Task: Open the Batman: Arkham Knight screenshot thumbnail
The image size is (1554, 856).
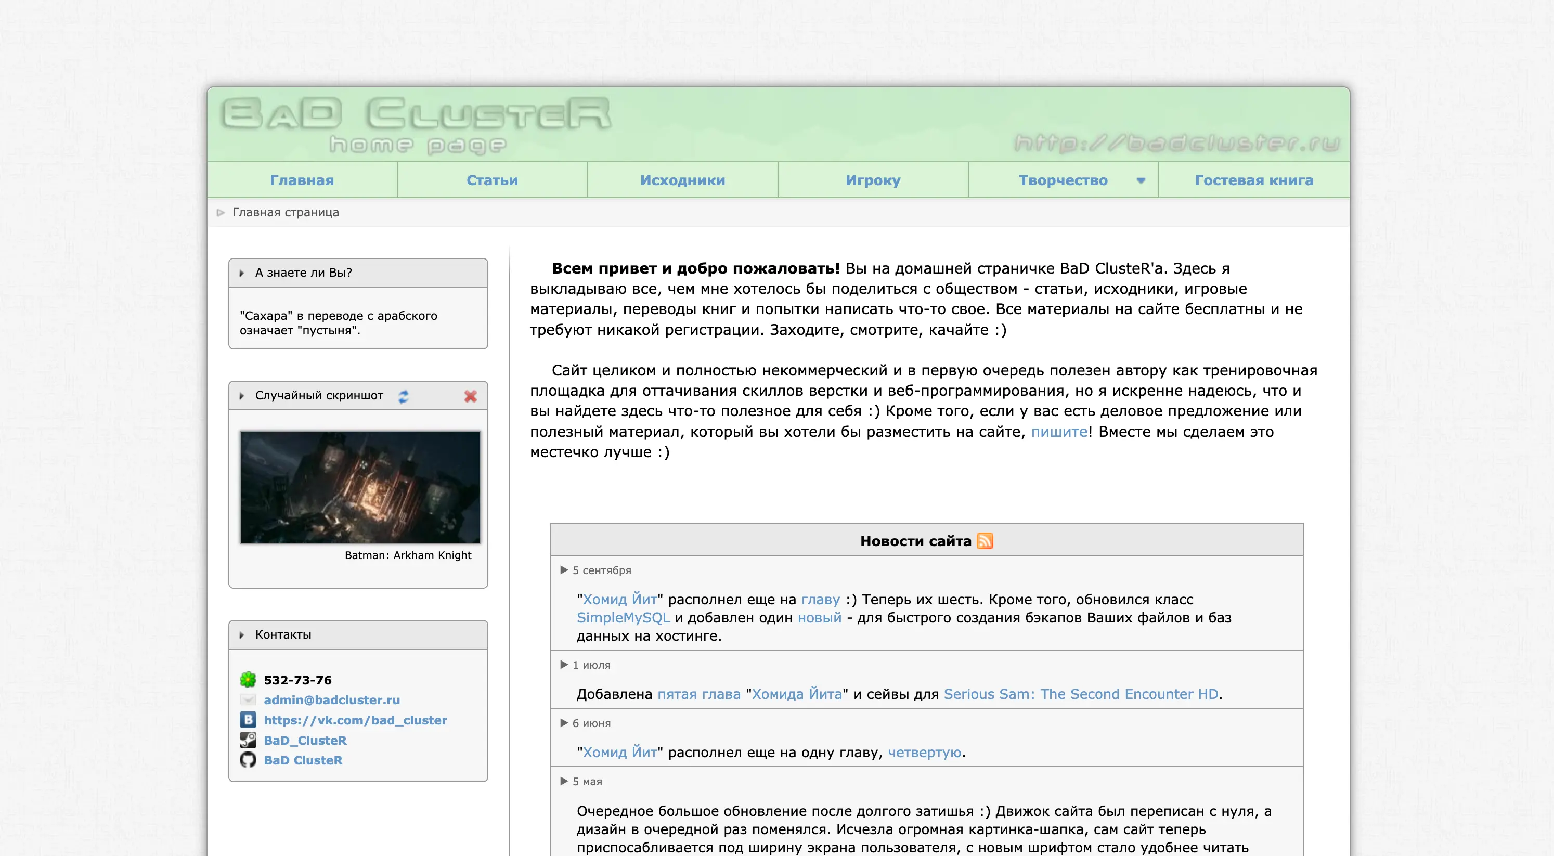Action: pyautogui.click(x=360, y=487)
